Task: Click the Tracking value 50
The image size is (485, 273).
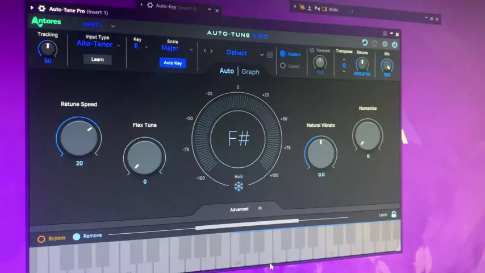Action: (x=48, y=61)
